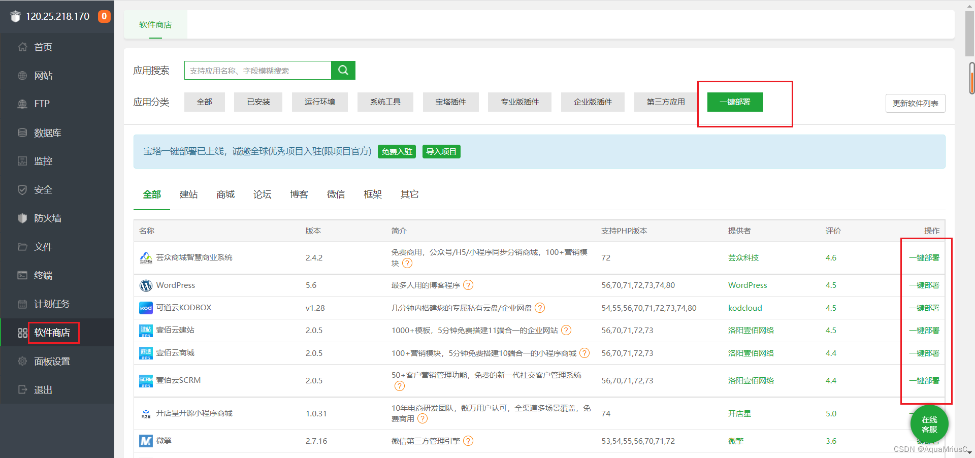Screen dimensions: 975x458
Task: Select the 微信 category tab
Action: 336,194
